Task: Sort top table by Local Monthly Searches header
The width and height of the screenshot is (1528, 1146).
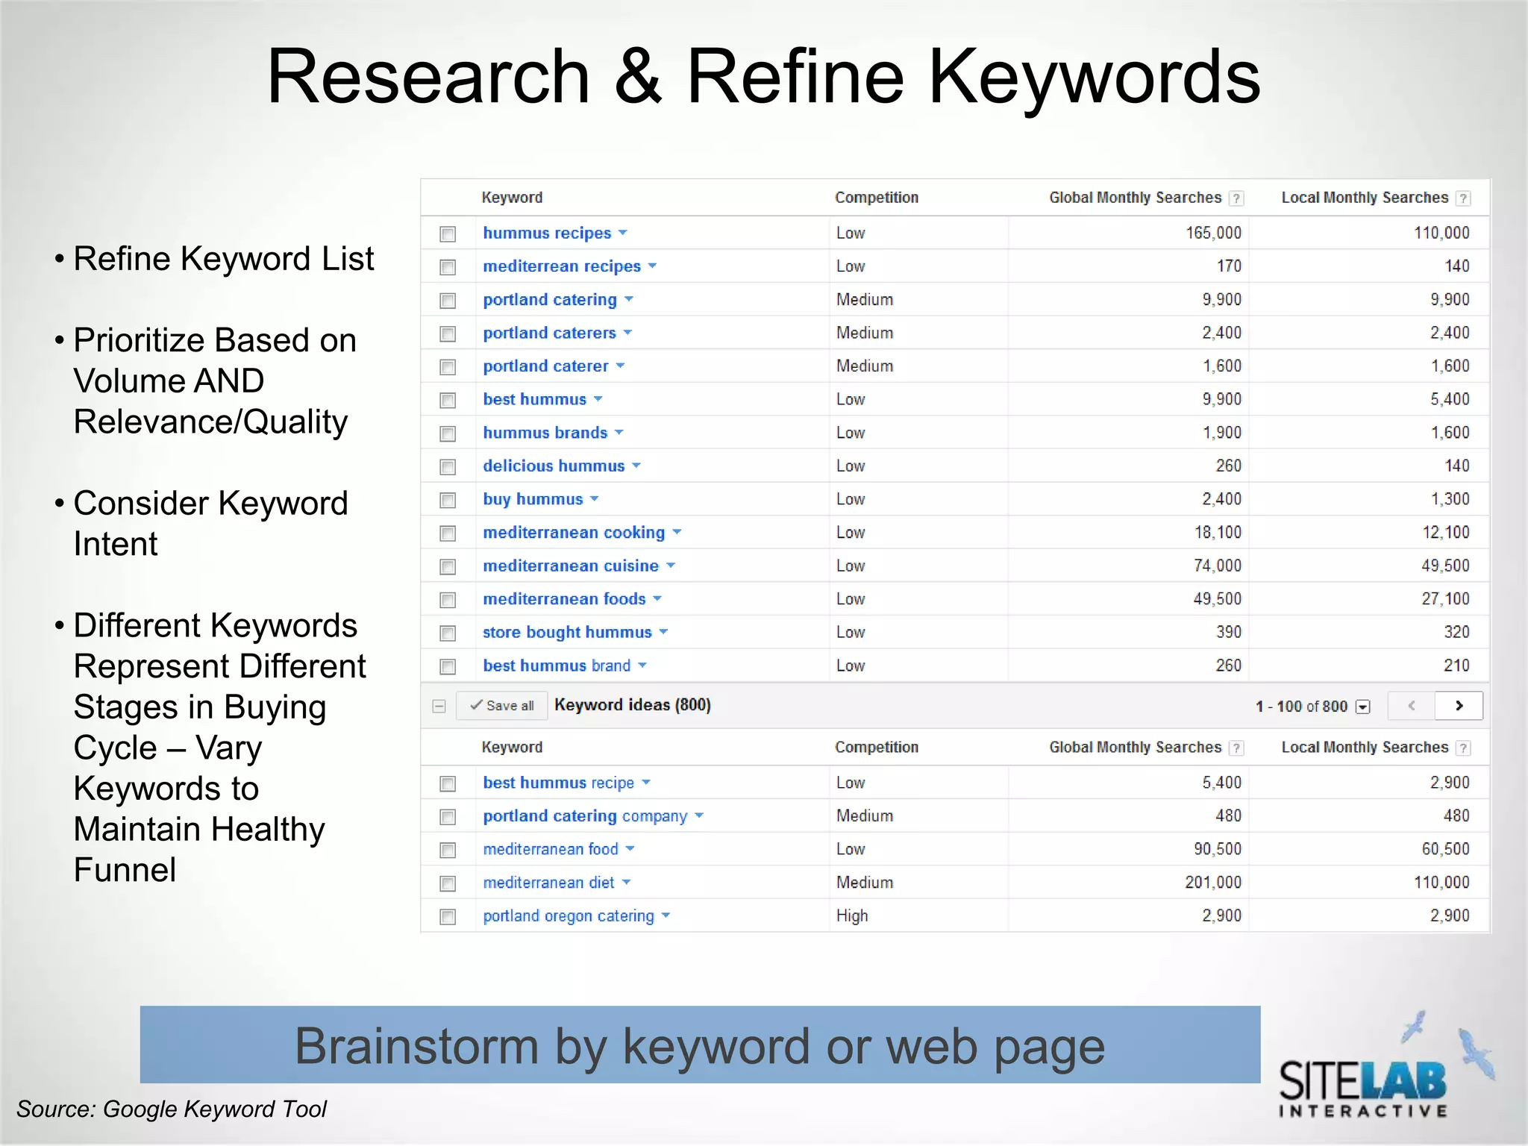Action: tap(1365, 198)
